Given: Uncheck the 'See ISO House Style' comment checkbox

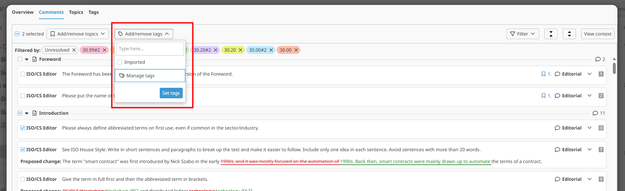Looking at the screenshot, I should [x=23, y=150].
